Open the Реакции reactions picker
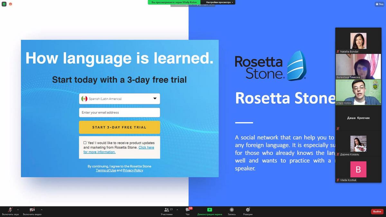Viewport: 386px width, 217px height. point(248,210)
